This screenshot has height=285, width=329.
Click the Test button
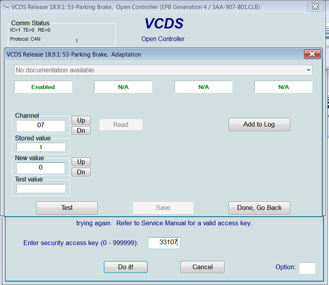pos(67,208)
